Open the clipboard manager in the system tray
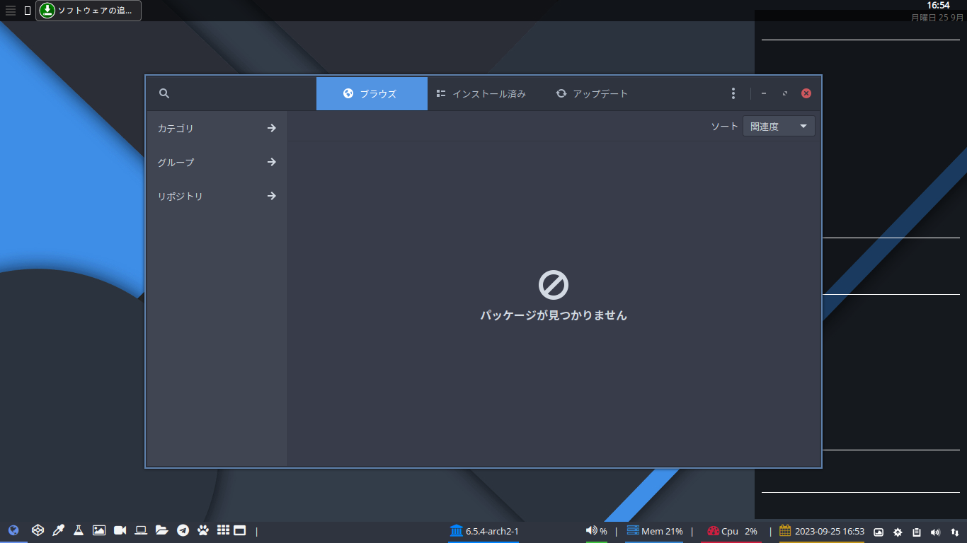The height and width of the screenshot is (543, 967). point(916,530)
